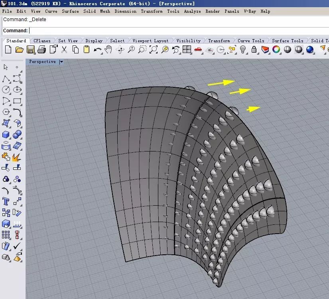329x299 pixels.
Task: Select the Polyline tool in left toolbar
Action: (x=6, y=79)
